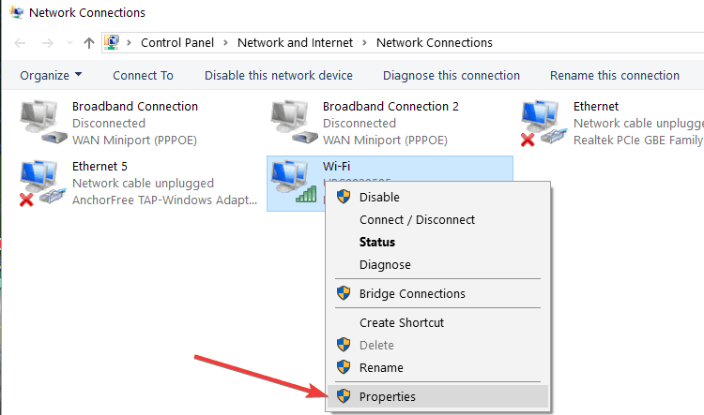Click the Up arrow navigation icon
Screen dimensions: 704x415
click(x=89, y=43)
